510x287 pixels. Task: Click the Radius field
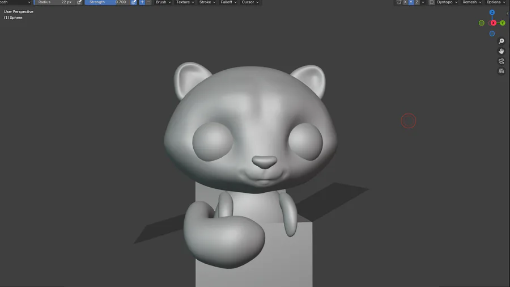click(x=54, y=2)
